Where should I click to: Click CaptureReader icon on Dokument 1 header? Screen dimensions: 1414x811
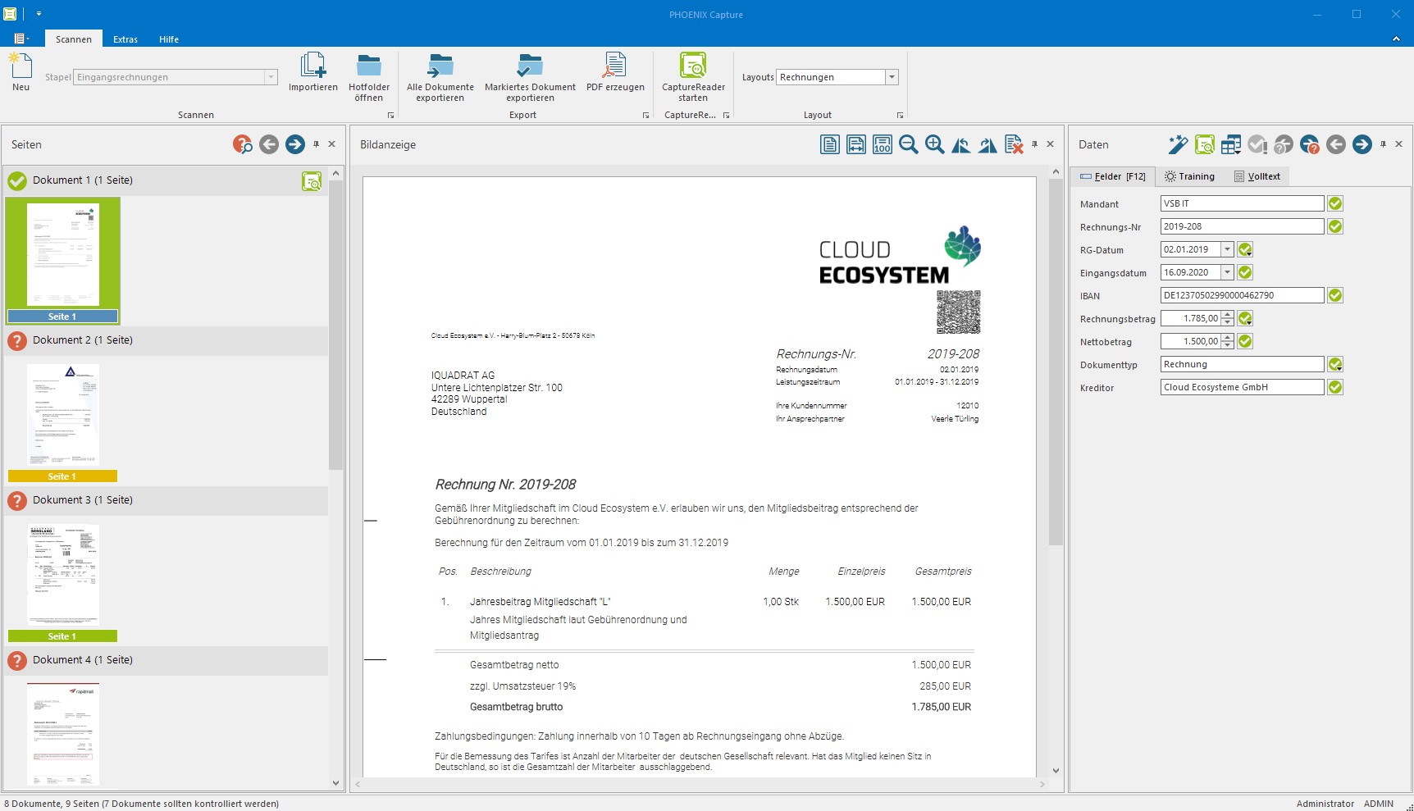pos(312,181)
